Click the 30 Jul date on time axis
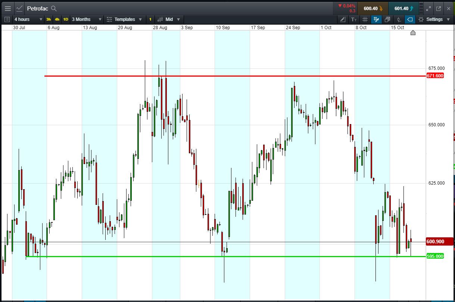 [x=19, y=28]
